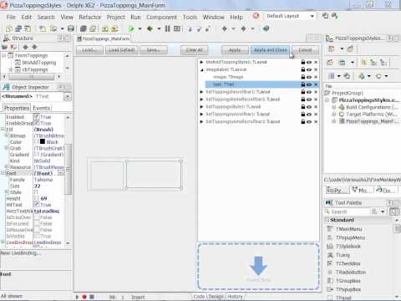Click the step over icon in the toolbar

point(199,28)
